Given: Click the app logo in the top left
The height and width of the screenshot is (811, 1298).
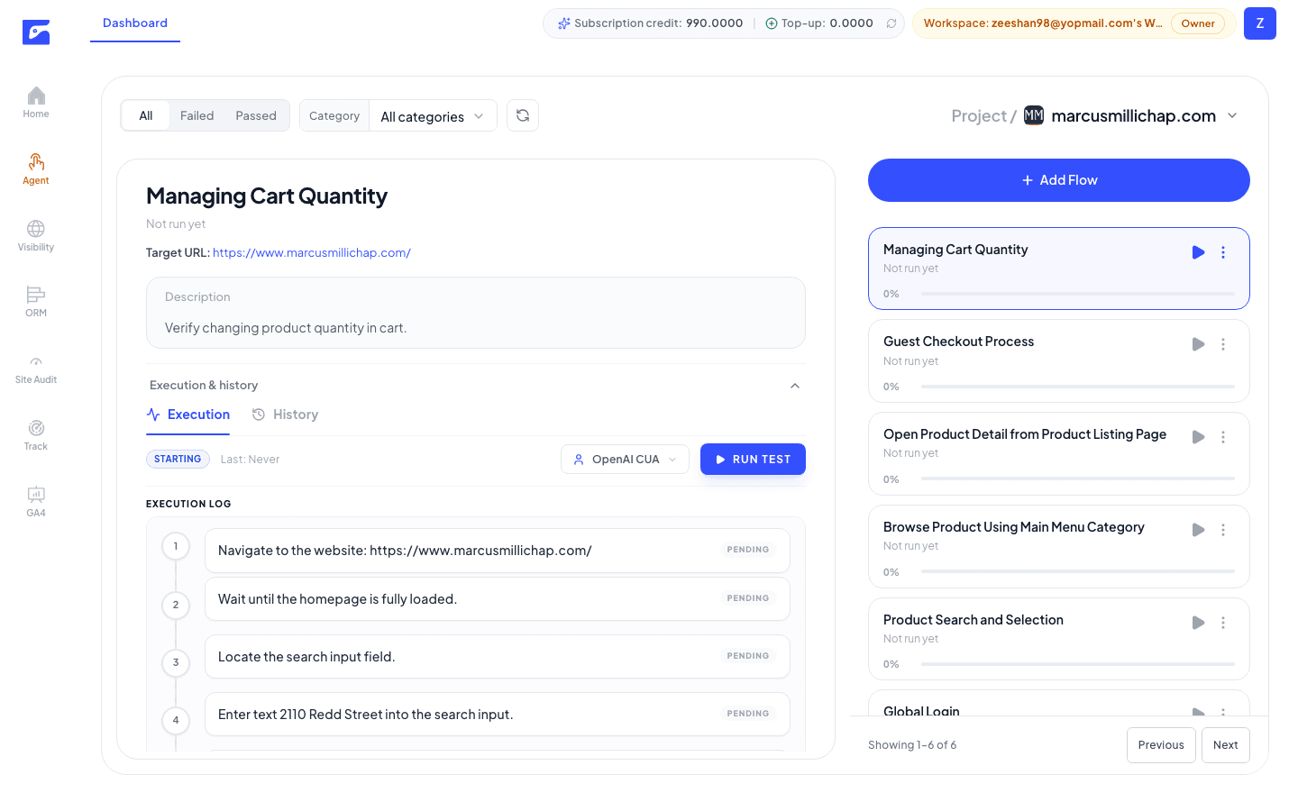Looking at the screenshot, I should tap(36, 32).
